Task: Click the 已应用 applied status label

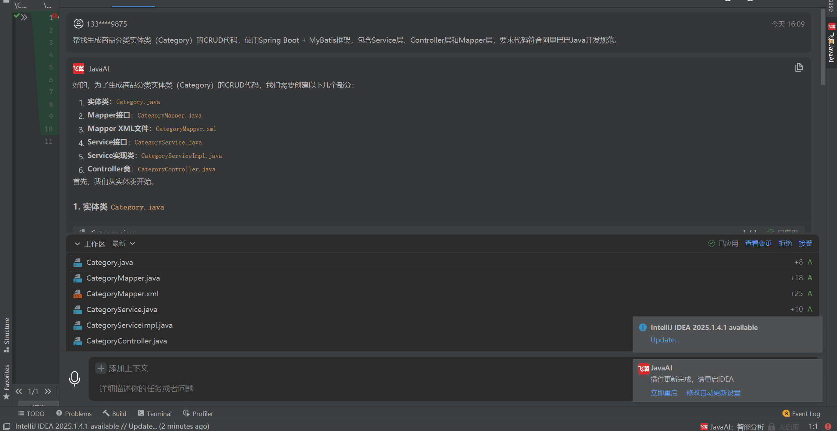Action: click(723, 244)
